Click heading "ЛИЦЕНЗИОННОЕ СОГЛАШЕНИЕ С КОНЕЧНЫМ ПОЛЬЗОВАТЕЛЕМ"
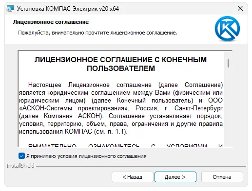This screenshot has width=252, height=191. 120,64
